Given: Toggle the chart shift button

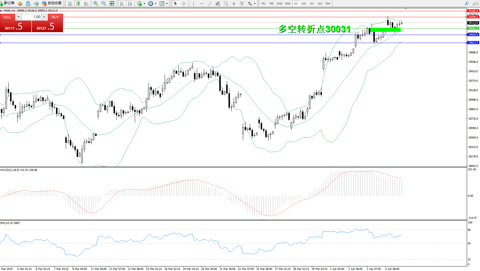Looking at the screenshot, I should click(x=130, y=3).
